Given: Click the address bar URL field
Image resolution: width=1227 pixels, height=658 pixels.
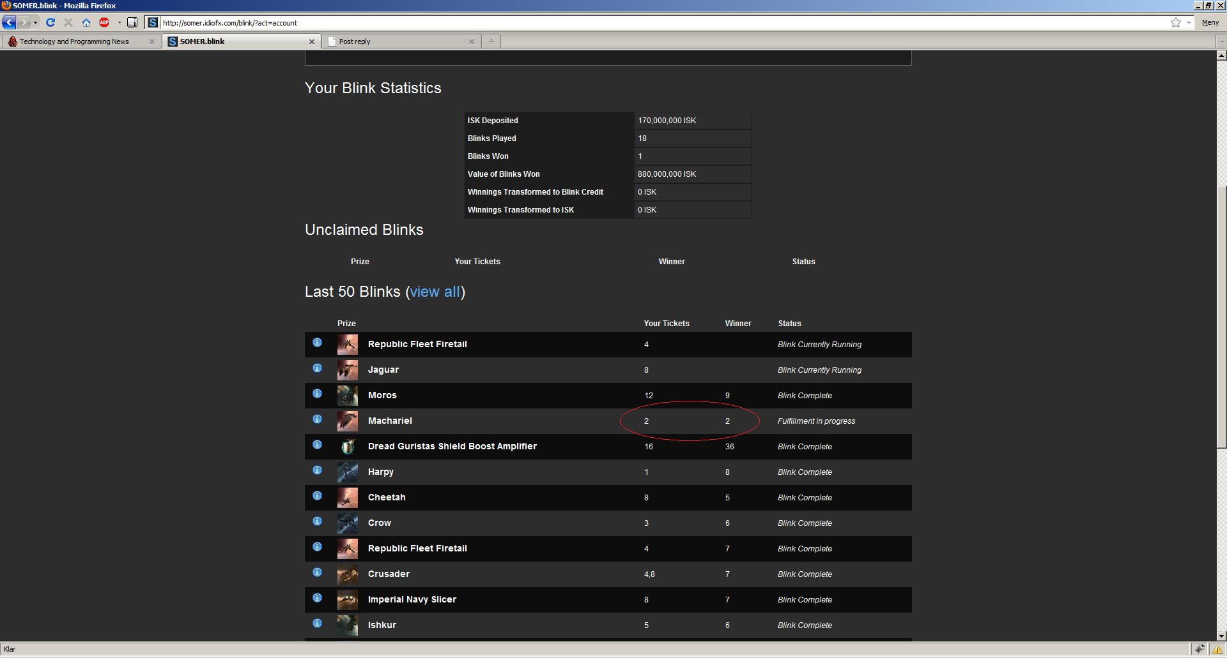Looking at the screenshot, I should pyautogui.click(x=665, y=22).
